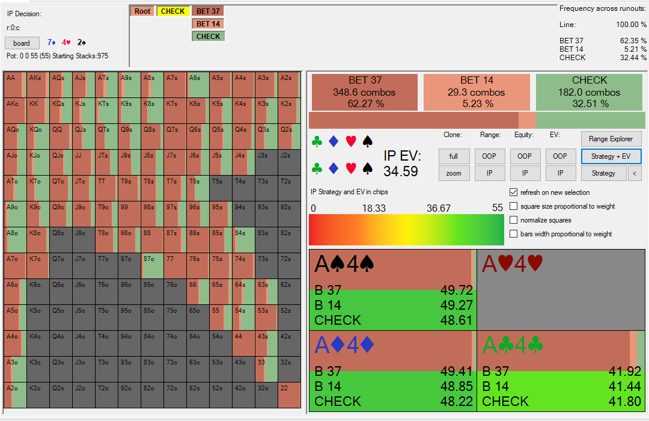Click the top-row club suit icon

317,142
